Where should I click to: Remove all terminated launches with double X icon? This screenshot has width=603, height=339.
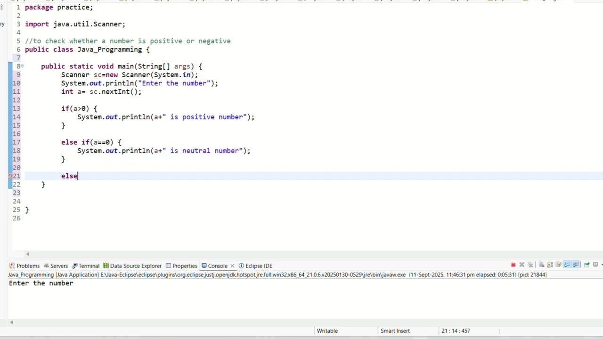point(530,265)
